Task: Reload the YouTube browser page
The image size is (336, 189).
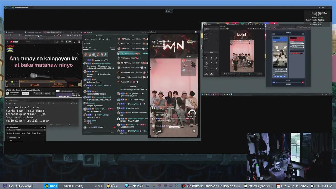Action: tap(10, 35)
